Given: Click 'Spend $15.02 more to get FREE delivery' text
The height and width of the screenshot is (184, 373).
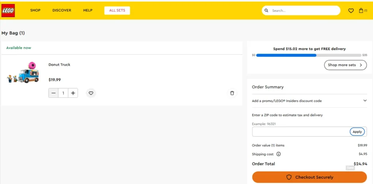Looking at the screenshot, I should pos(309,49).
